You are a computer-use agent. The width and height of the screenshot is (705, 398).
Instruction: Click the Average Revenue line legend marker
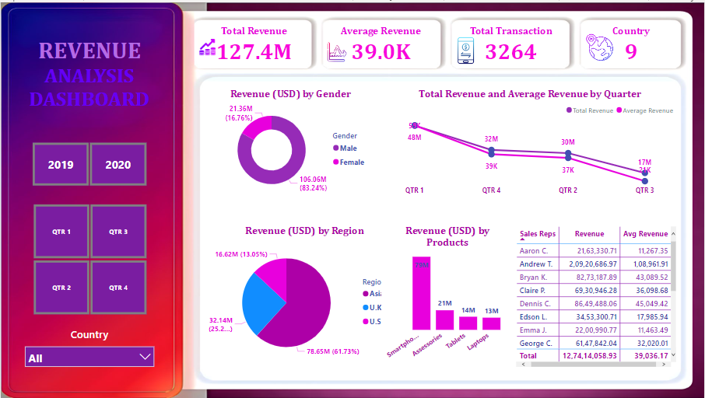[x=619, y=110]
